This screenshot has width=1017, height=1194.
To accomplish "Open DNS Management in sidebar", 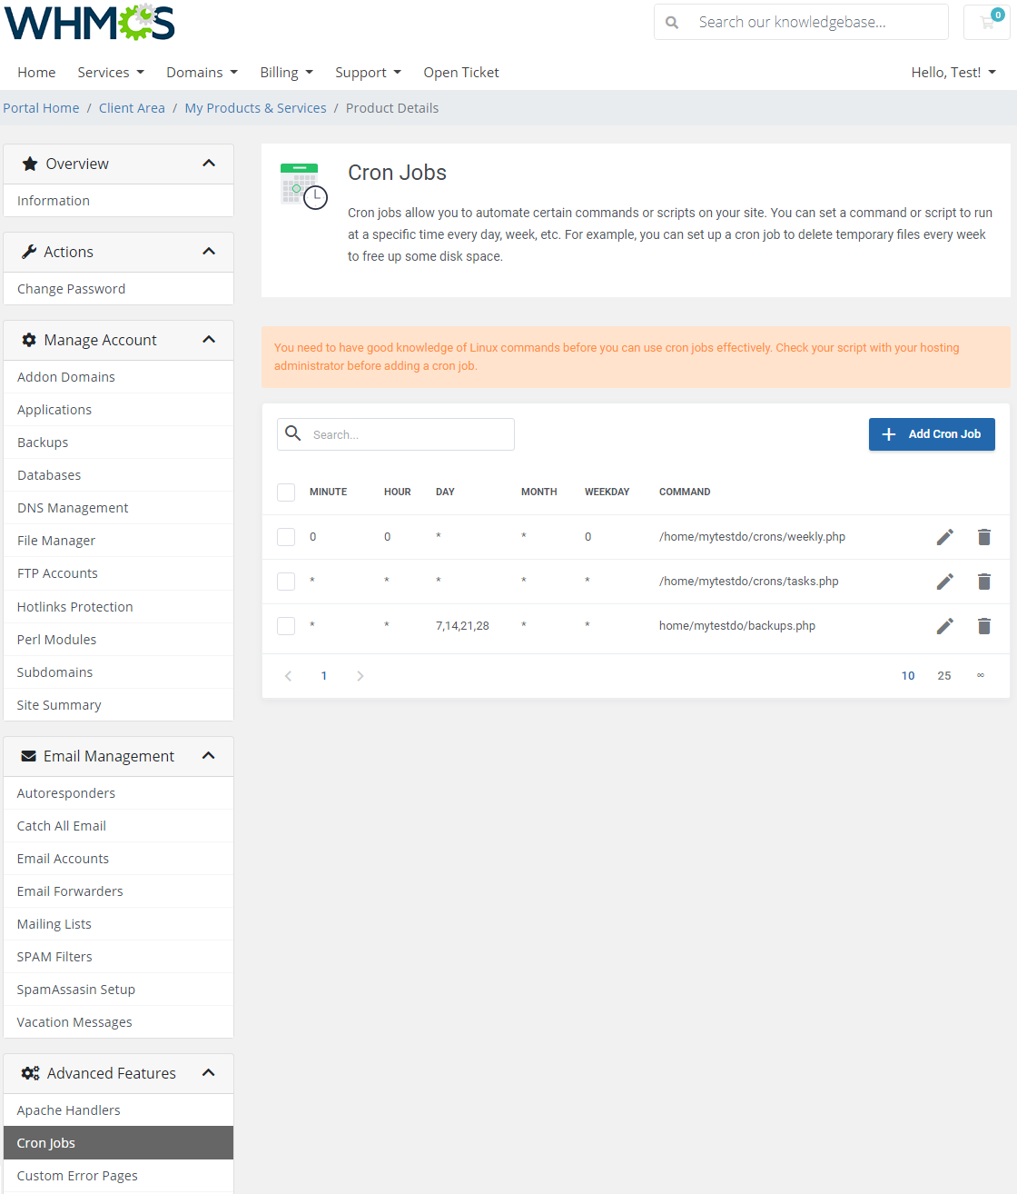I will [118, 508].
